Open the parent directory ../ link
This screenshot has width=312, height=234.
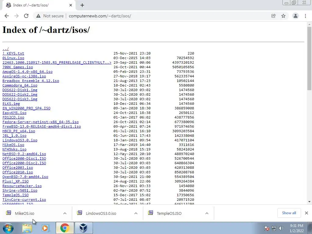(5, 49)
